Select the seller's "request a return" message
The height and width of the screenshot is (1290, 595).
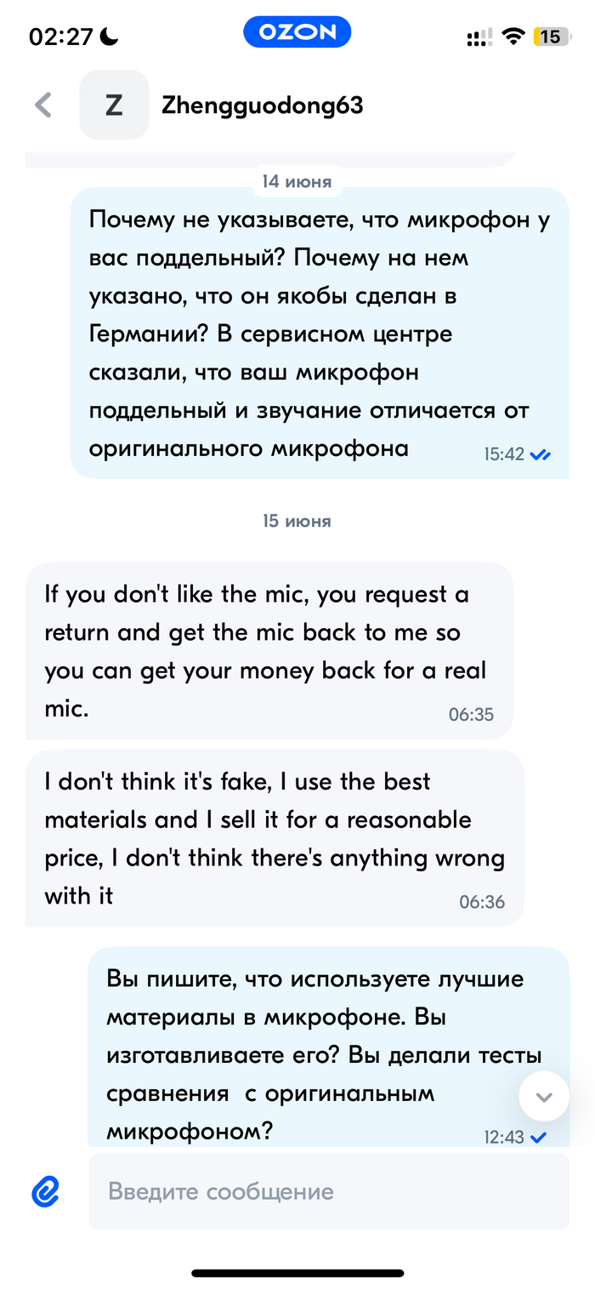point(269,651)
